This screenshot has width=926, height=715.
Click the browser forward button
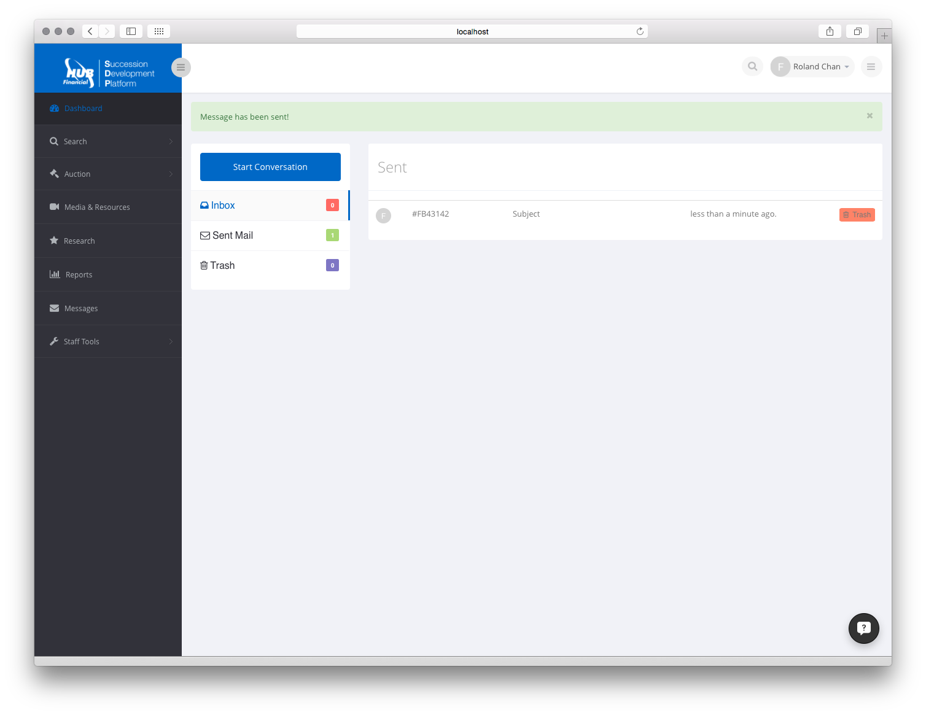click(107, 31)
